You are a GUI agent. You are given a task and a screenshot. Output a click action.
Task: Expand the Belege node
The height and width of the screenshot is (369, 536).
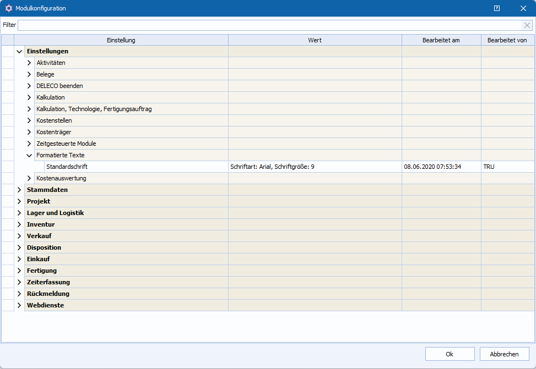point(29,74)
